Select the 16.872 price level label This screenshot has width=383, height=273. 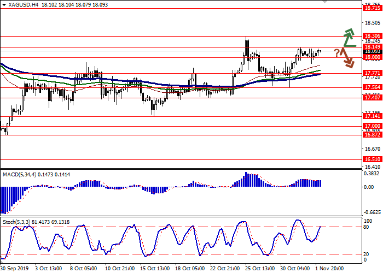click(372, 135)
